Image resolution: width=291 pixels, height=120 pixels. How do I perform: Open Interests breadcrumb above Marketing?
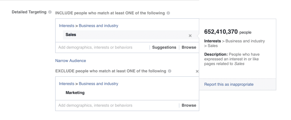pyautogui.click(x=66, y=84)
